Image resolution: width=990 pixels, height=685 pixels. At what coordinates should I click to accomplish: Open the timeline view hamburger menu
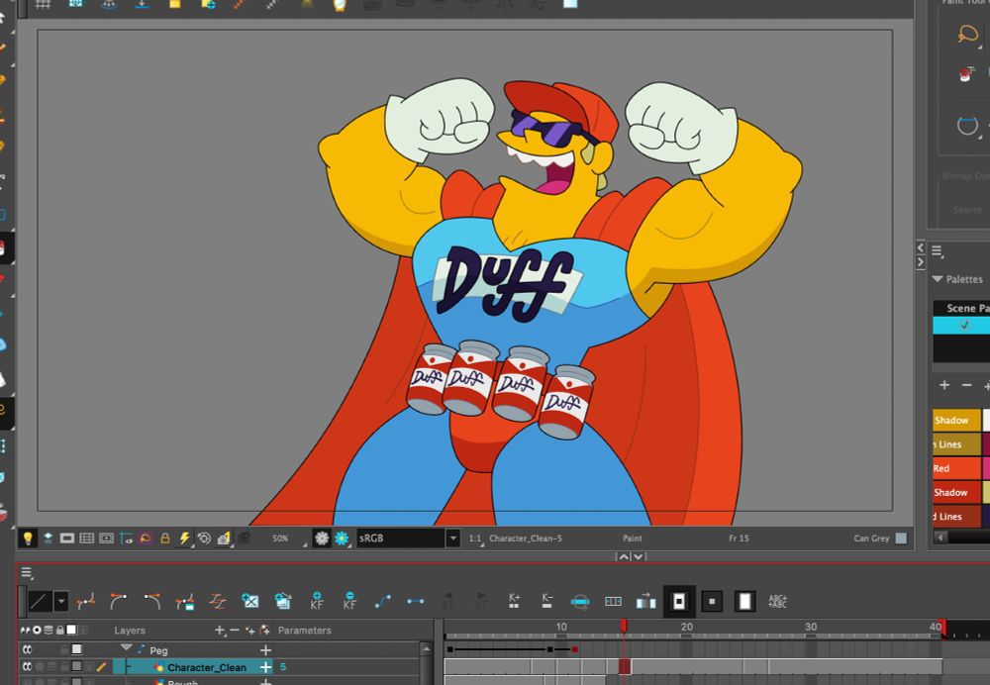pos(27,572)
